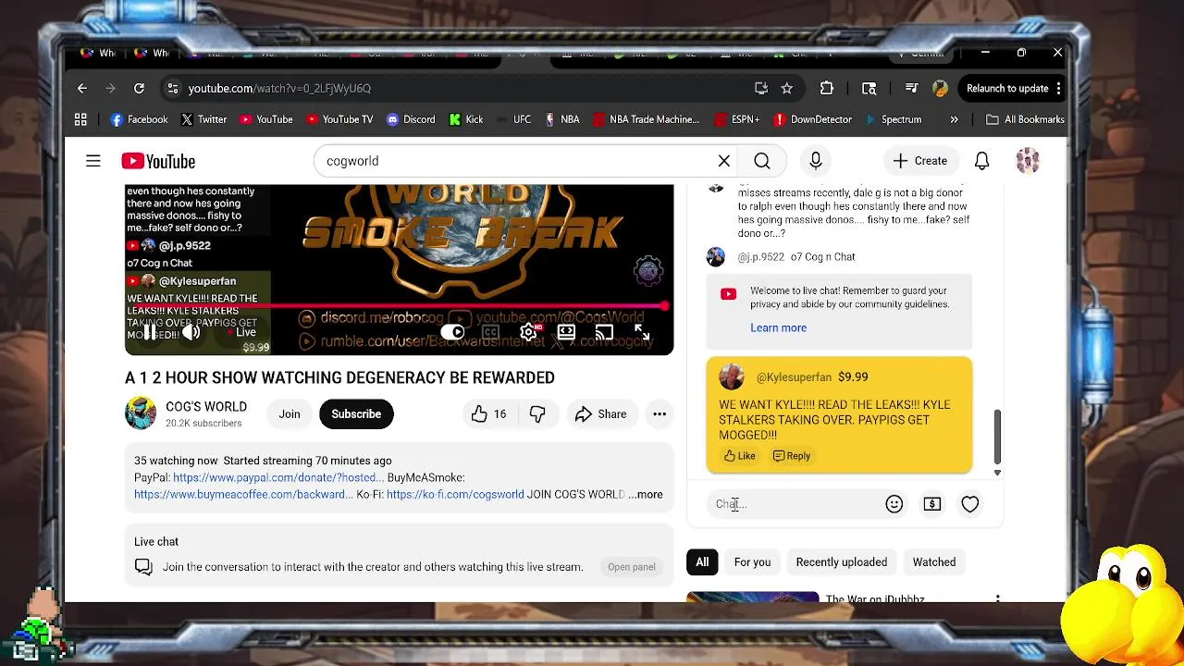The height and width of the screenshot is (666, 1184).
Task: Search with your voice microphone
Action: [816, 161]
